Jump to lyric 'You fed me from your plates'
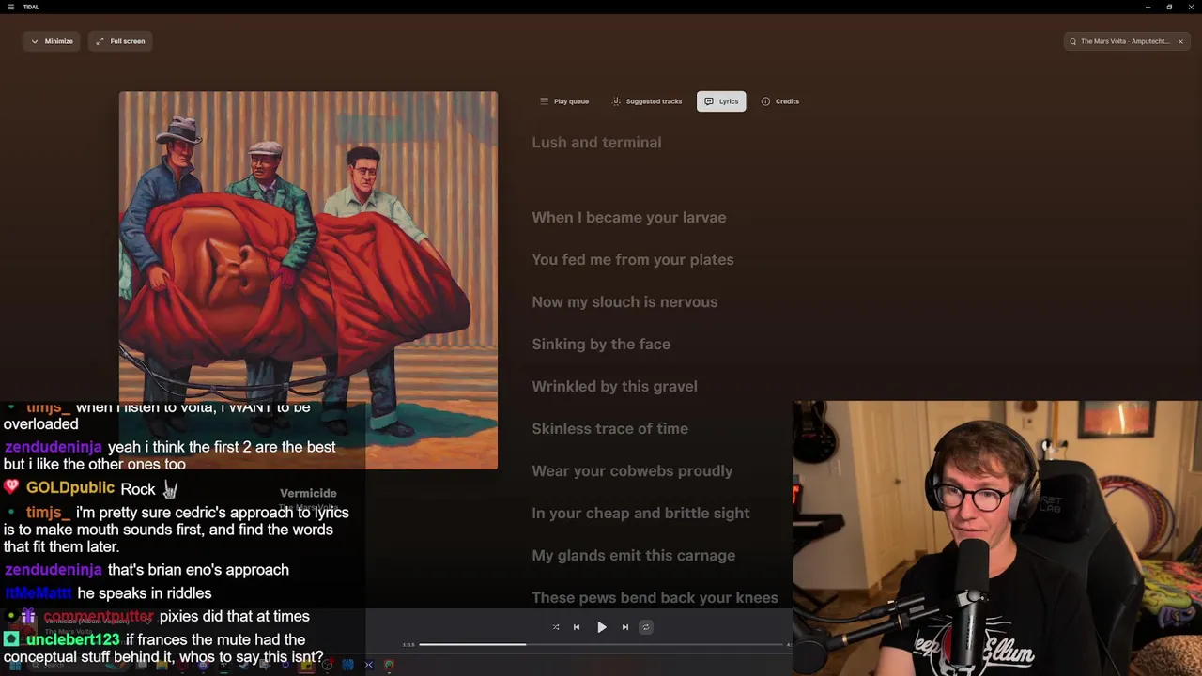This screenshot has width=1202, height=676. click(633, 260)
